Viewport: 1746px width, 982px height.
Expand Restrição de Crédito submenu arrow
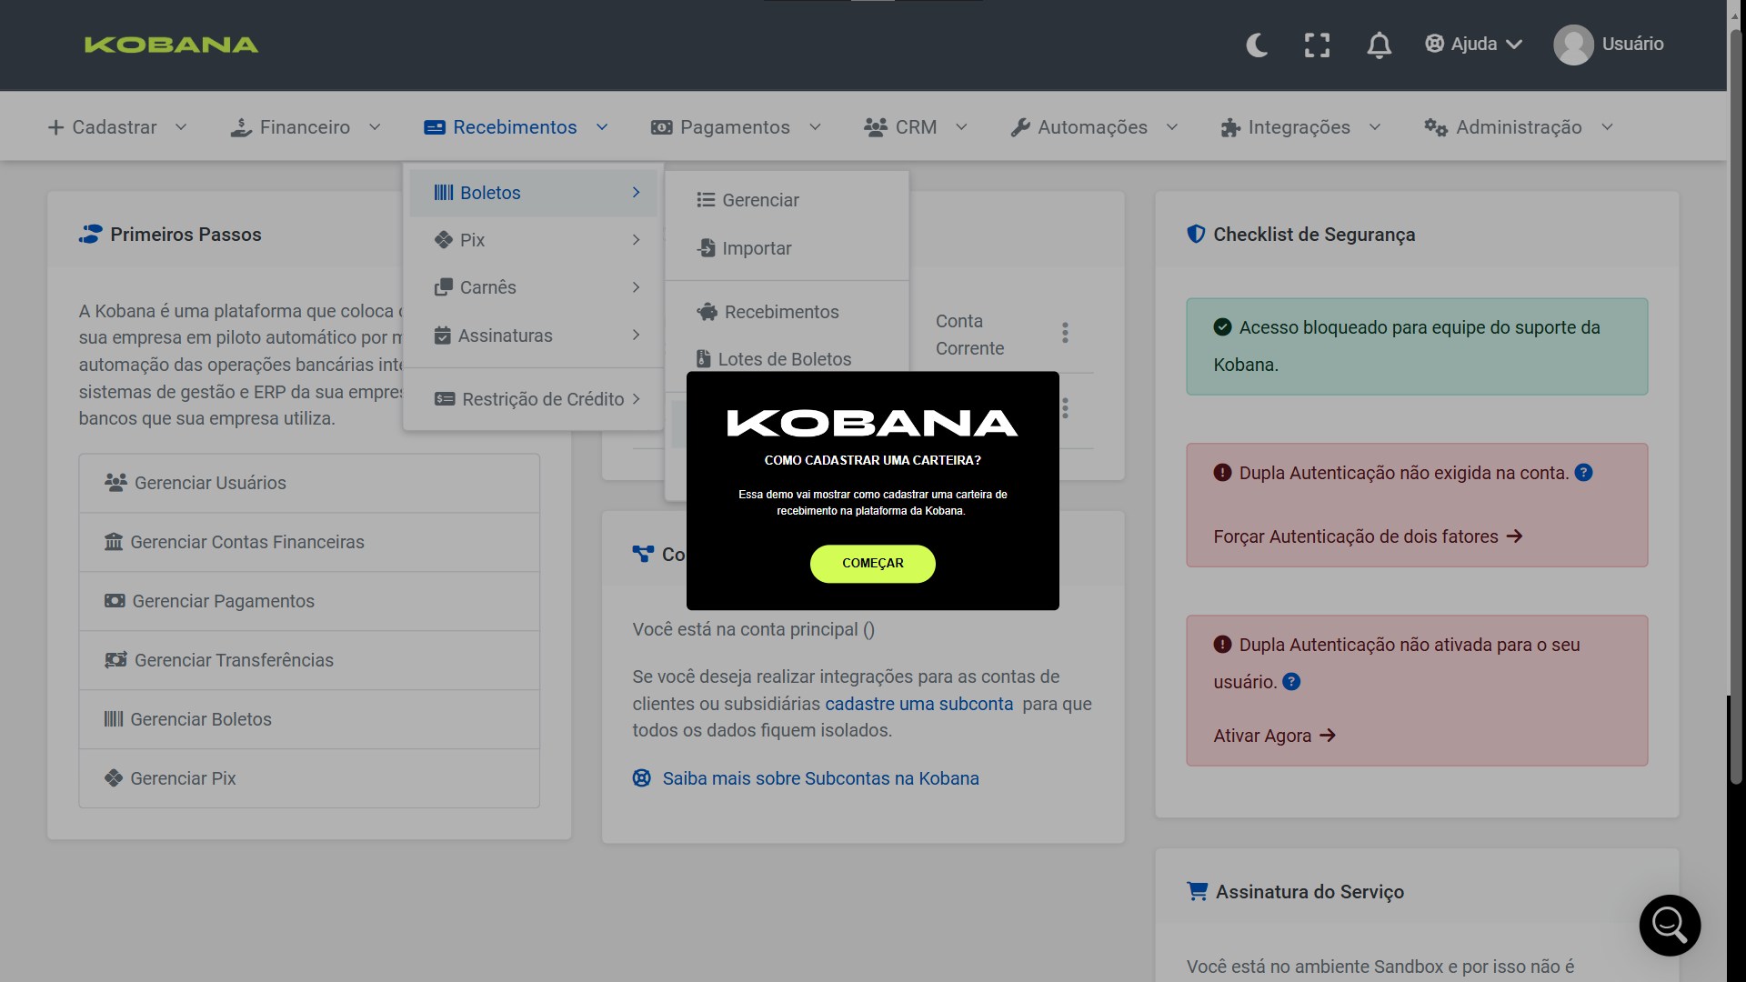tap(636, 399)
